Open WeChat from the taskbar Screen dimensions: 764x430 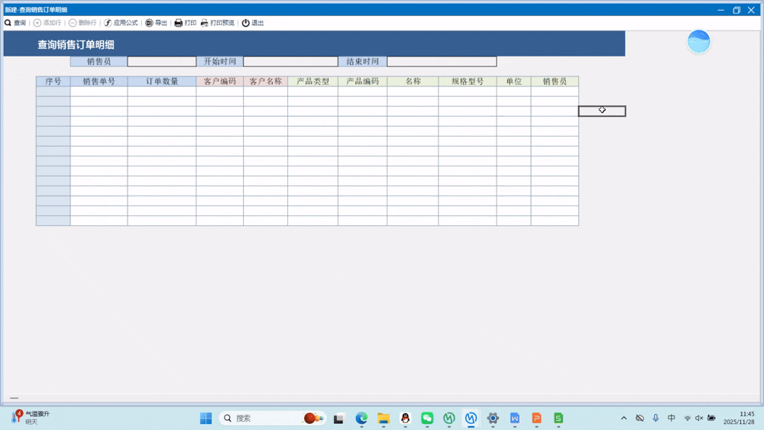427,418
